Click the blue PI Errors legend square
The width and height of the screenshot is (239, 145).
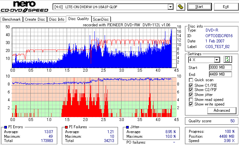pos(6,127)
